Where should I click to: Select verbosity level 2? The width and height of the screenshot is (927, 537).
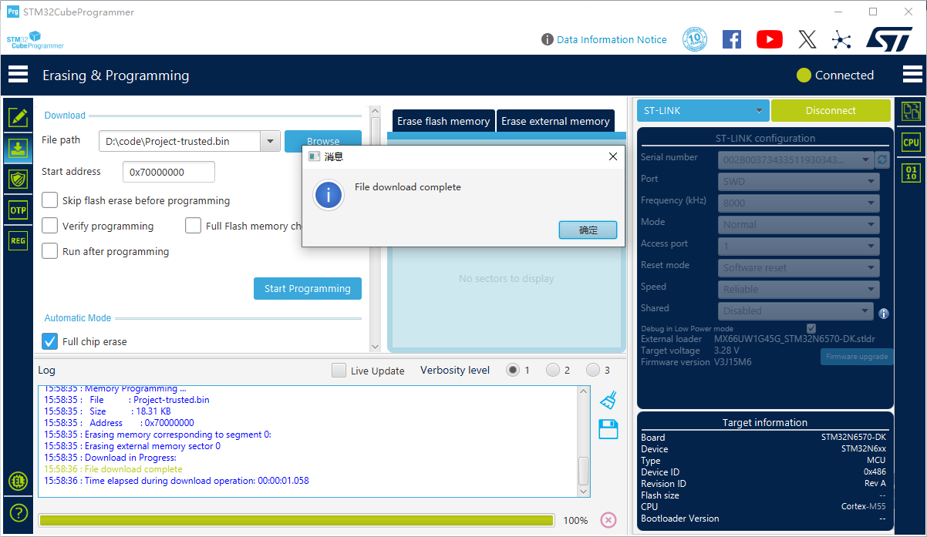(x=552, y=370)
